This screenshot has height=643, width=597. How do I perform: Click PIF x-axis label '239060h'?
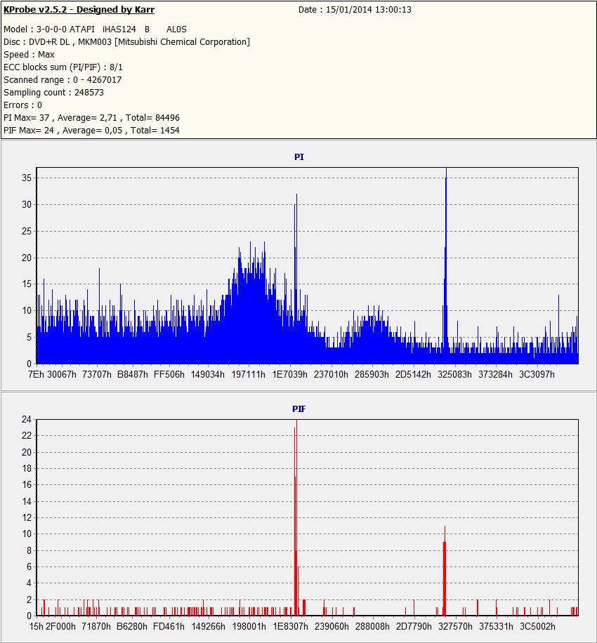coord(332,627)
